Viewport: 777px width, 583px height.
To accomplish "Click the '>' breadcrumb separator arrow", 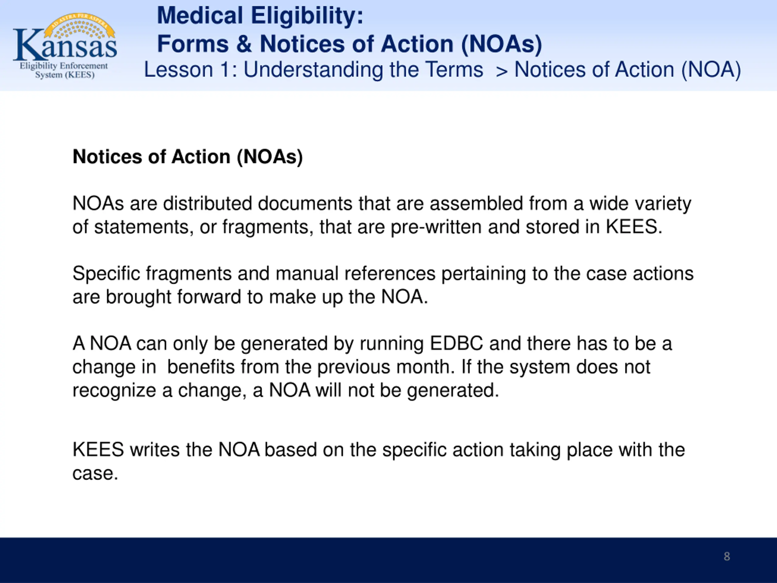I will [502, 71].
